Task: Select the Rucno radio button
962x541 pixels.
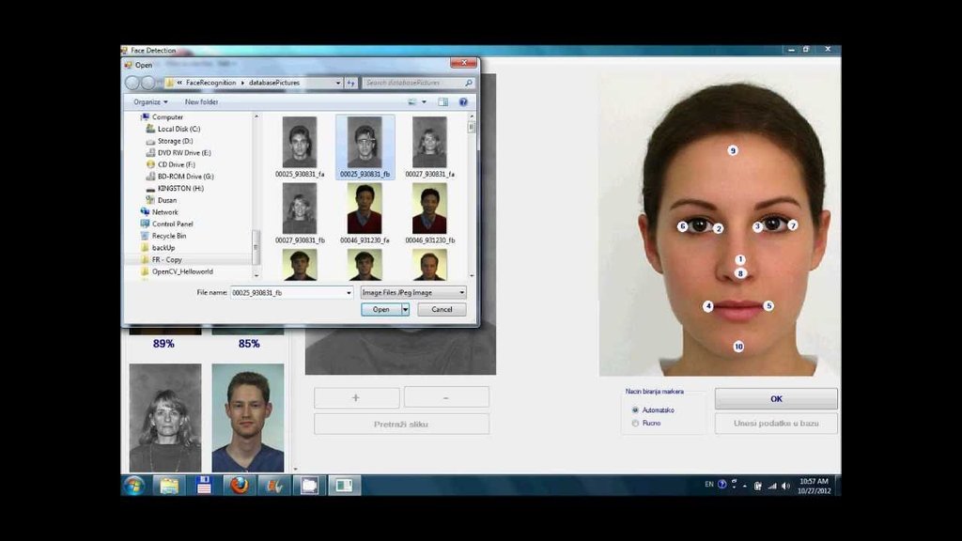Action: point(636,424)
